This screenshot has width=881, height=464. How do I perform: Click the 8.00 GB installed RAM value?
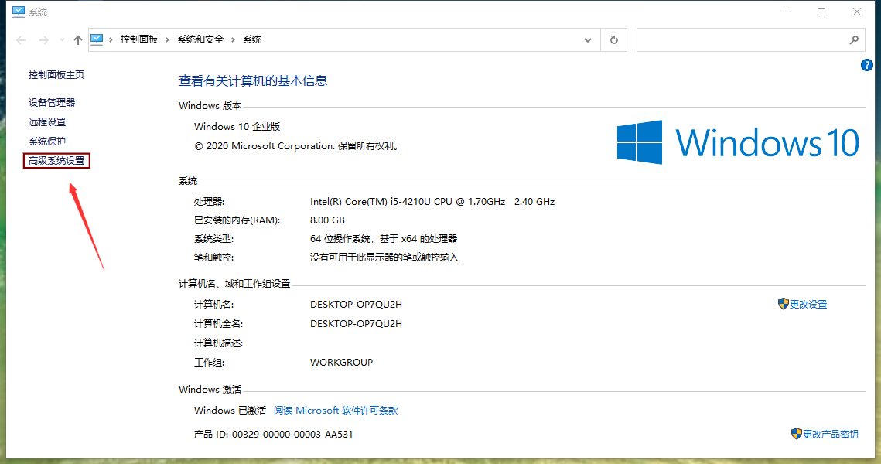pyautogui.click(x=327, y=220)
